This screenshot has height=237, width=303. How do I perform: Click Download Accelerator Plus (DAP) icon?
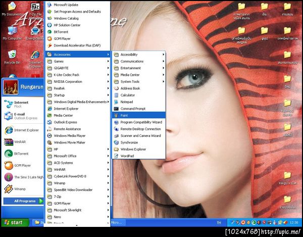tap(49, 45)
